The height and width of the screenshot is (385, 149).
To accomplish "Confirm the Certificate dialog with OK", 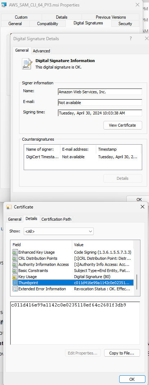I will pyautogui.click(x=132, y=379).
